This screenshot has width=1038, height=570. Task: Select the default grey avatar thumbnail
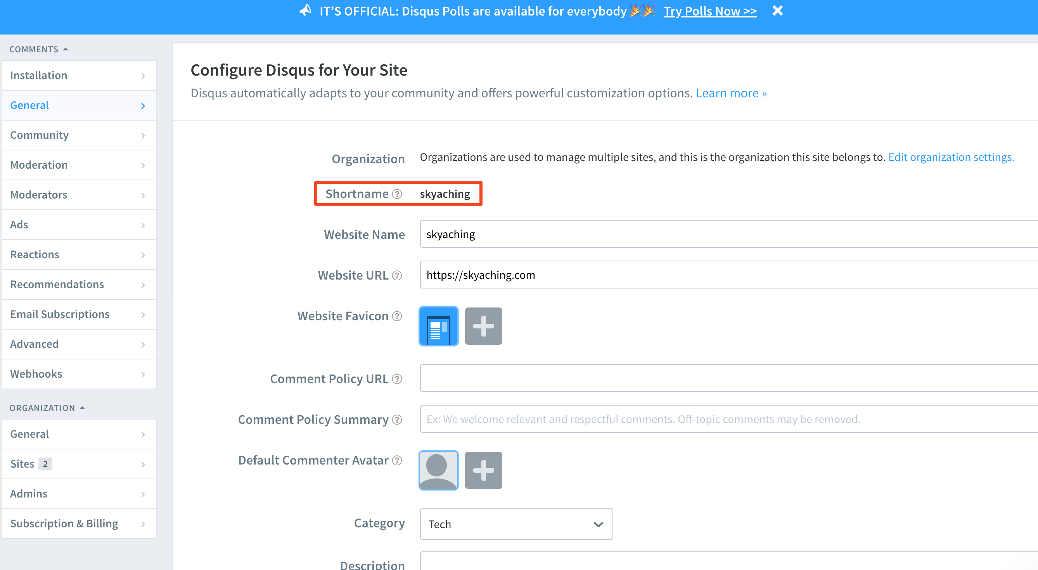click(438, 470)
